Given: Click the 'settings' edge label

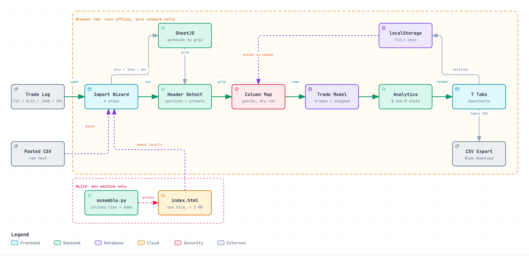Looking at the screenshot, I should pos(460,70).
